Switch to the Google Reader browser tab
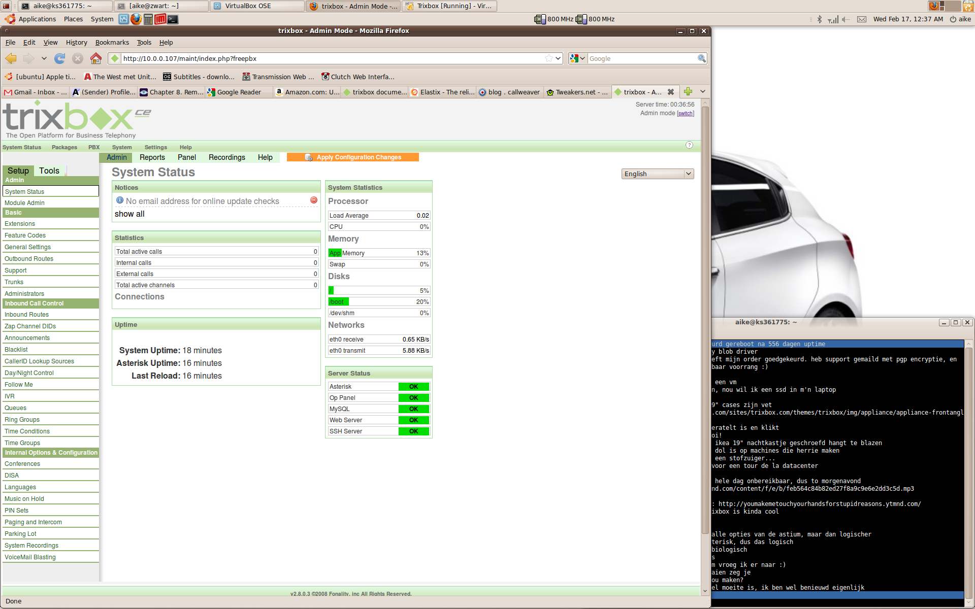975x609 pixels. 239,92
